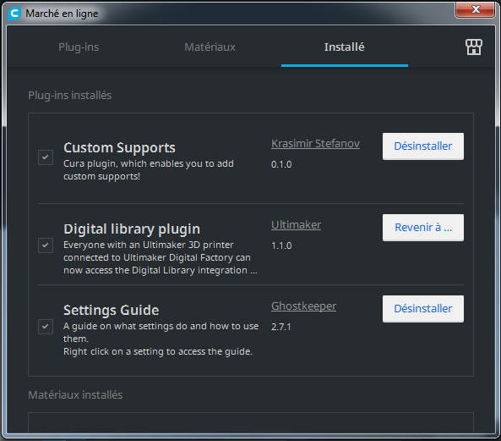Open the Marketplace store icon
Image resolution: width=501 pixels, height=441 pixels.
pos(473,47)
